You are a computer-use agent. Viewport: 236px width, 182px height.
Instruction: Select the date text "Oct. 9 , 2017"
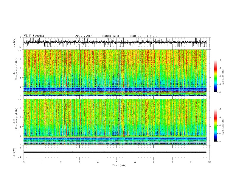click(83, 36)
